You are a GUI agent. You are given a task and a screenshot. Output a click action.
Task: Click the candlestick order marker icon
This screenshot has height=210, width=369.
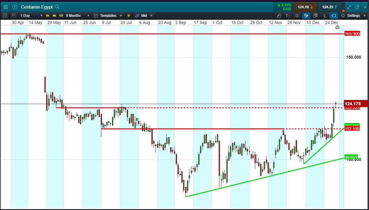pos(325,16)
